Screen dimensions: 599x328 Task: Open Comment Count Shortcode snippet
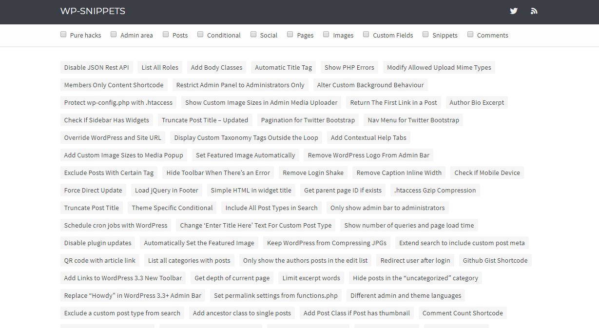463,313
